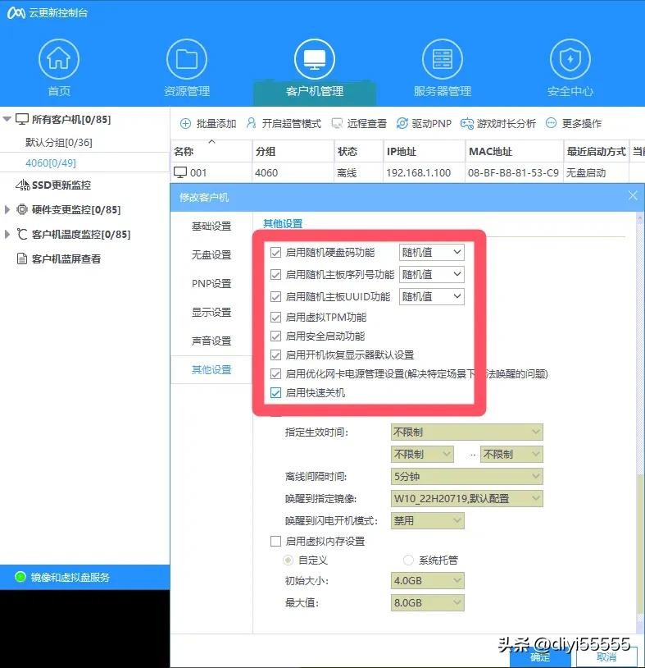Click 远程查看 toolbar icon
The width and height of the screenshot is (645, 668).
point(337,124)
